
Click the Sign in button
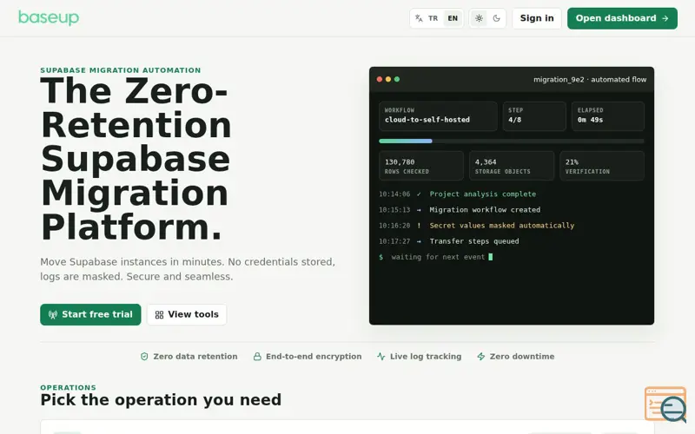pyautogui.click(x=537, y=18)
